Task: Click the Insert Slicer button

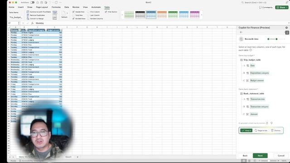Action: [x=55, y=15]
